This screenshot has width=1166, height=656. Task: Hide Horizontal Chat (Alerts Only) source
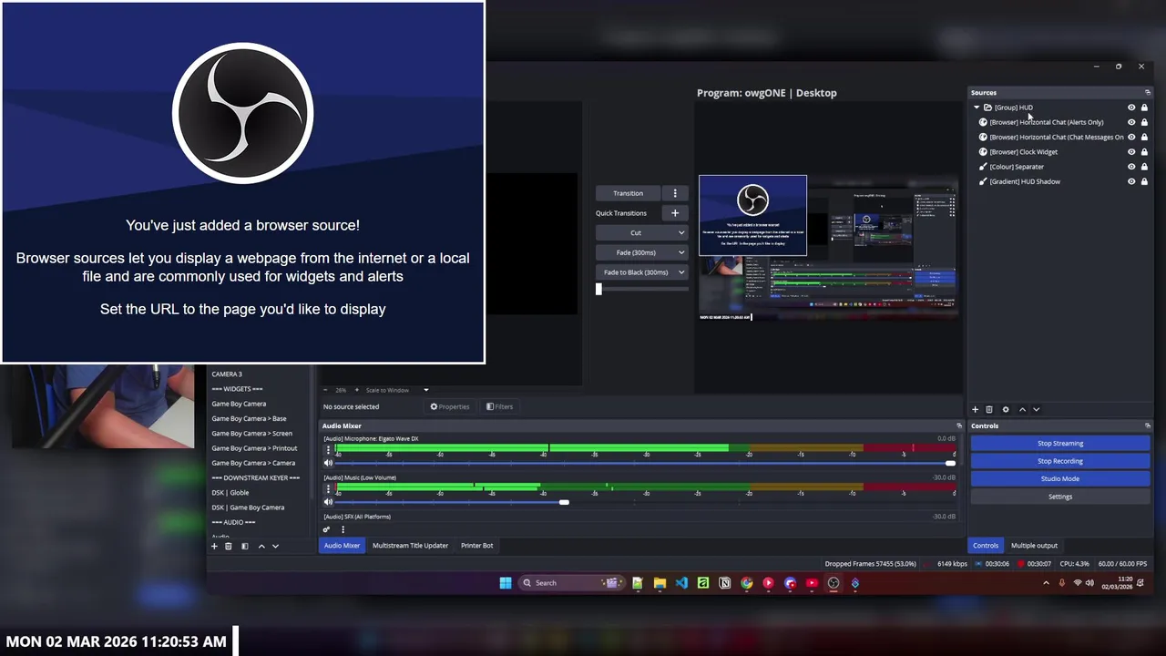(x=1131, y=122)
